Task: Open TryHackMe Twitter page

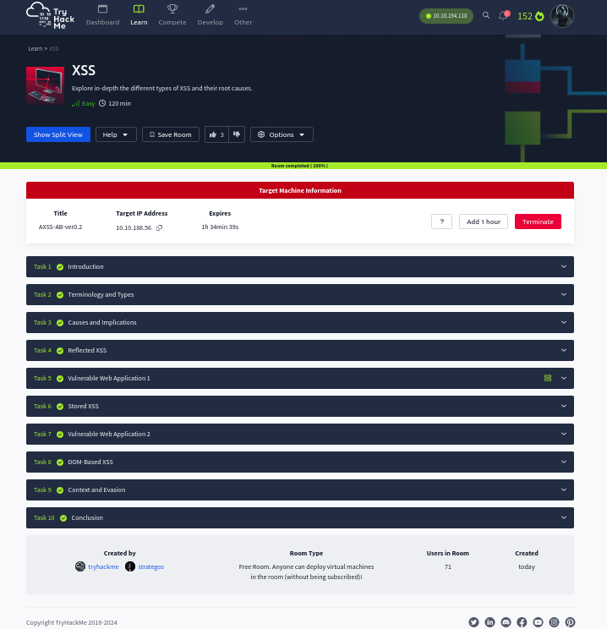Action: (473, 622)
